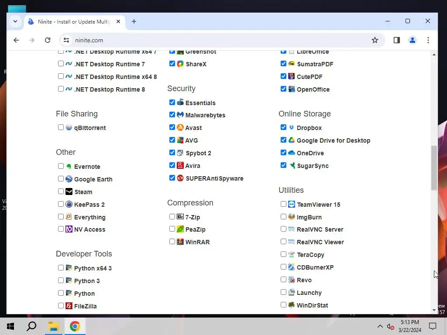Show hidden system tray icons

click(380, 326)
